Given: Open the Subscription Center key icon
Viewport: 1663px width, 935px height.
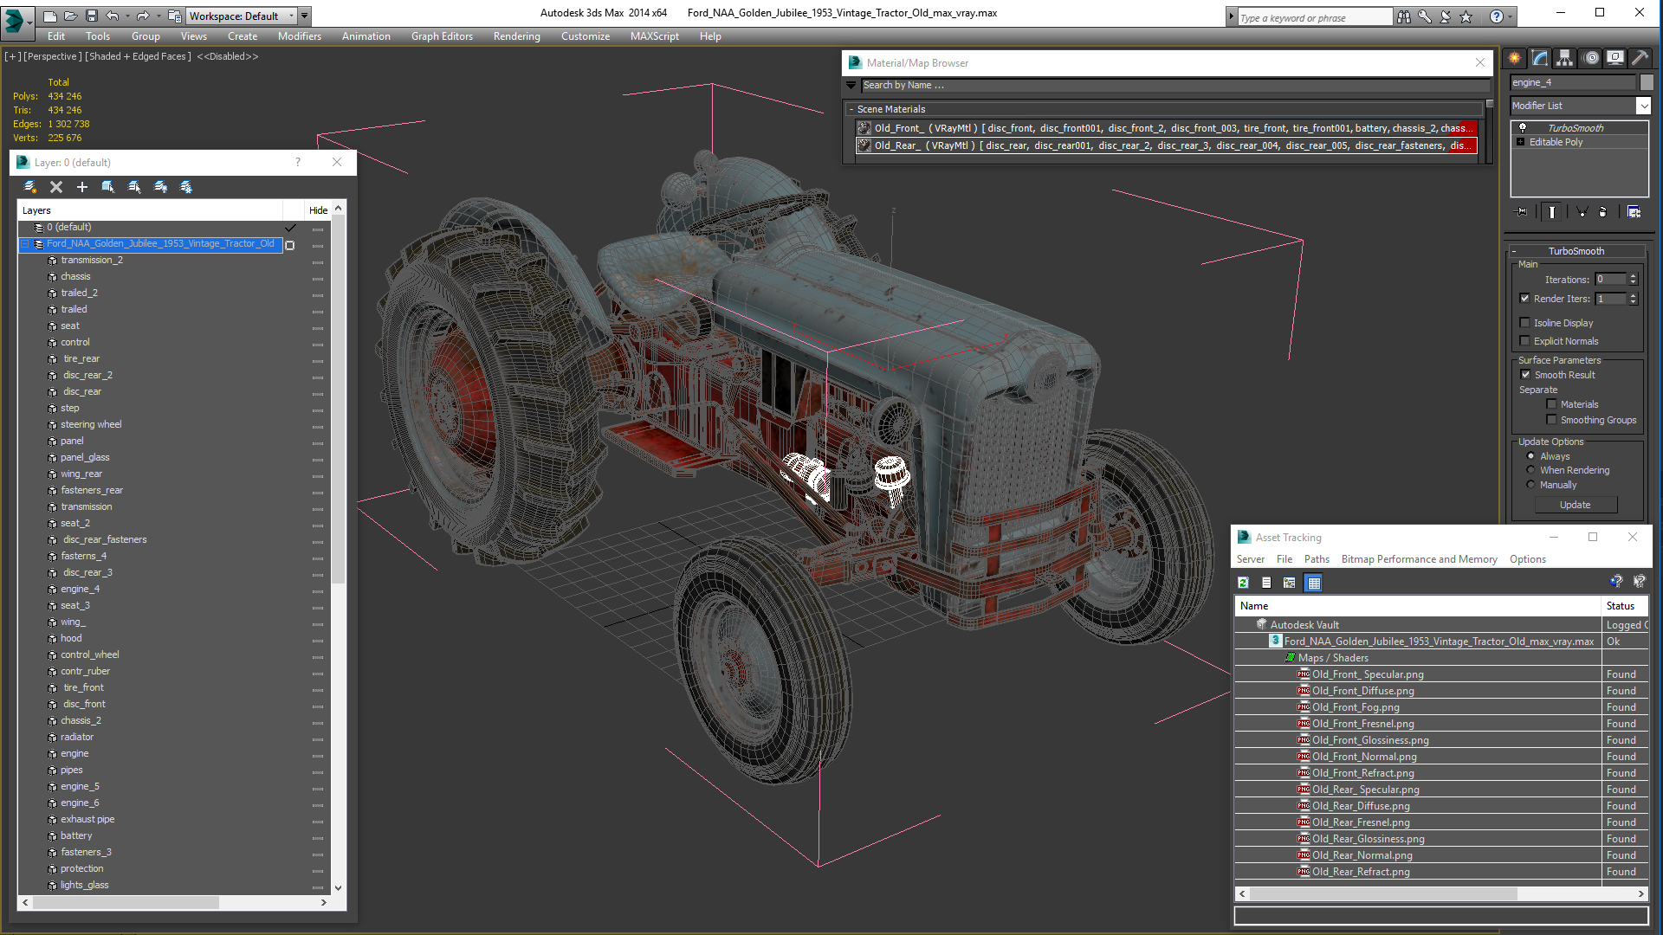Looking at the screenshot, I should click(1425, 16).
